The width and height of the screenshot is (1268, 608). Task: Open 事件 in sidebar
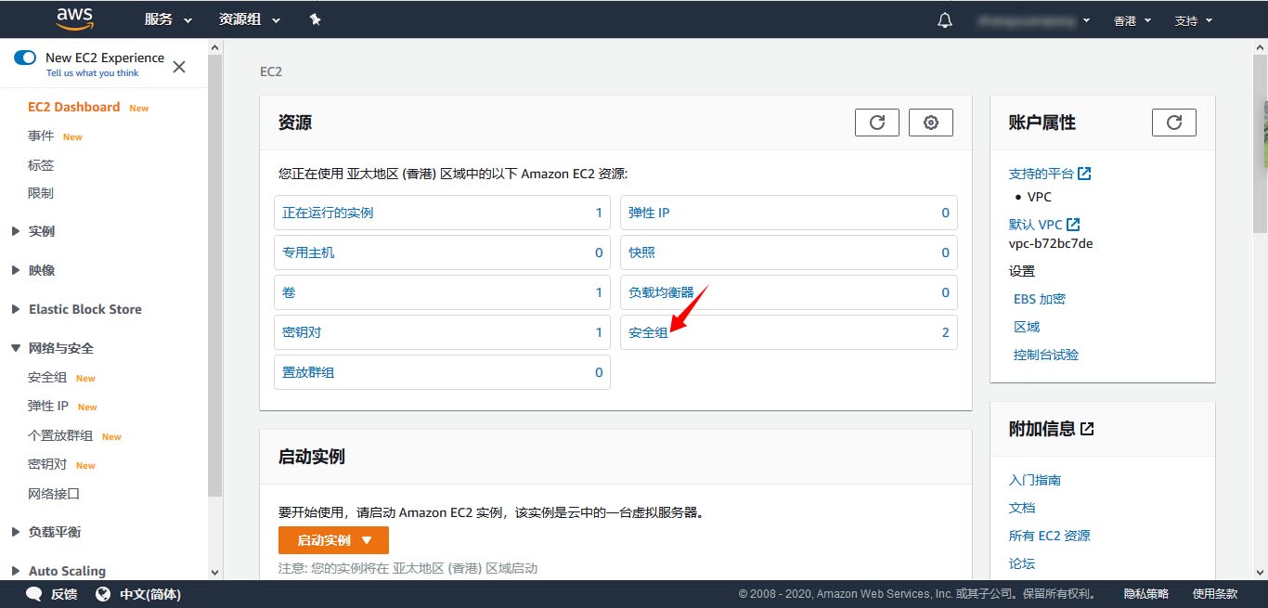pyautogui.click(x=41, y=136)
